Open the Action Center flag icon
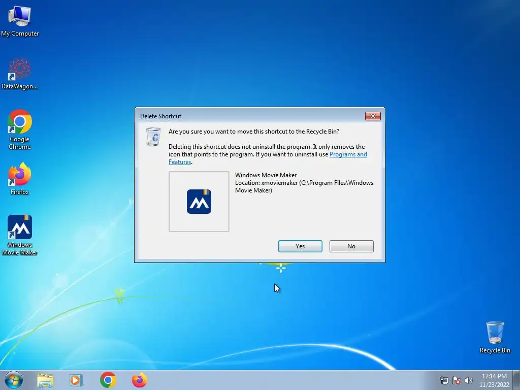Image resolution: width=520 pixels, height=390 pixels. point(457,380)
